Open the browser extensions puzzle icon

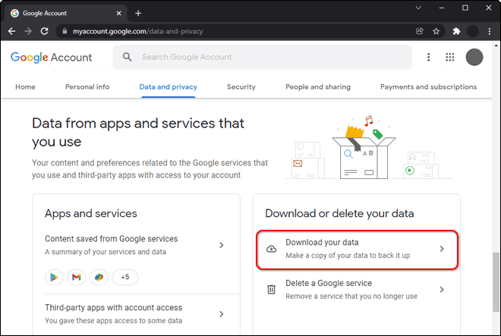pos(456,31)
